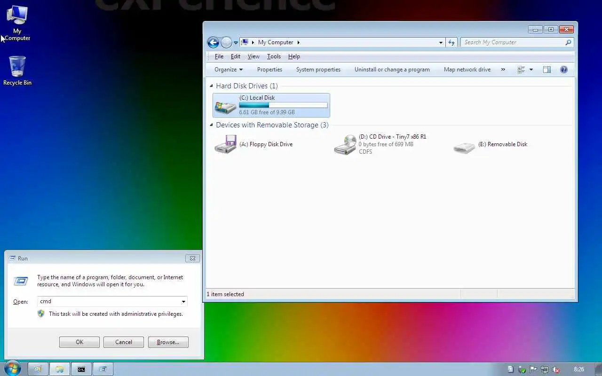Open the Edit menu
The image size is (602, 376).
(236, 56)
